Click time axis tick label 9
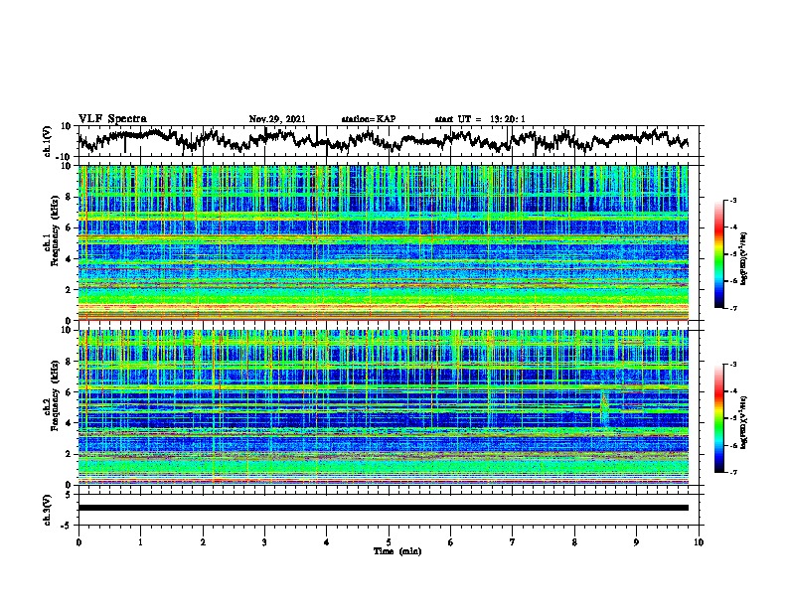Viewport: 787px width, 608px height. (x=636, y=542)
